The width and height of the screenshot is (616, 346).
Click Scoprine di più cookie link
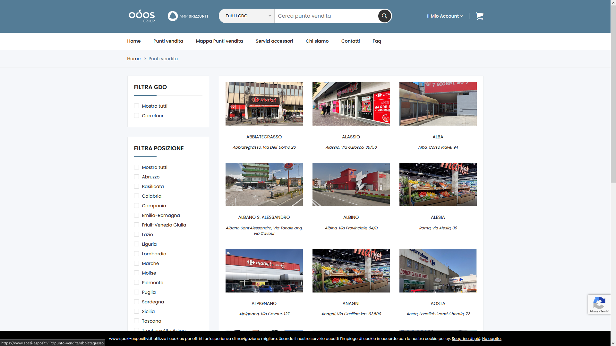(466, 339)
